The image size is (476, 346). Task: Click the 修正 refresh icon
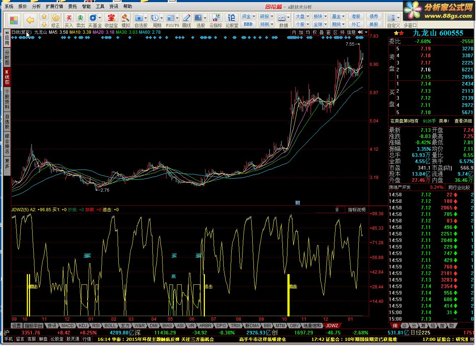[x=56, y=17]
